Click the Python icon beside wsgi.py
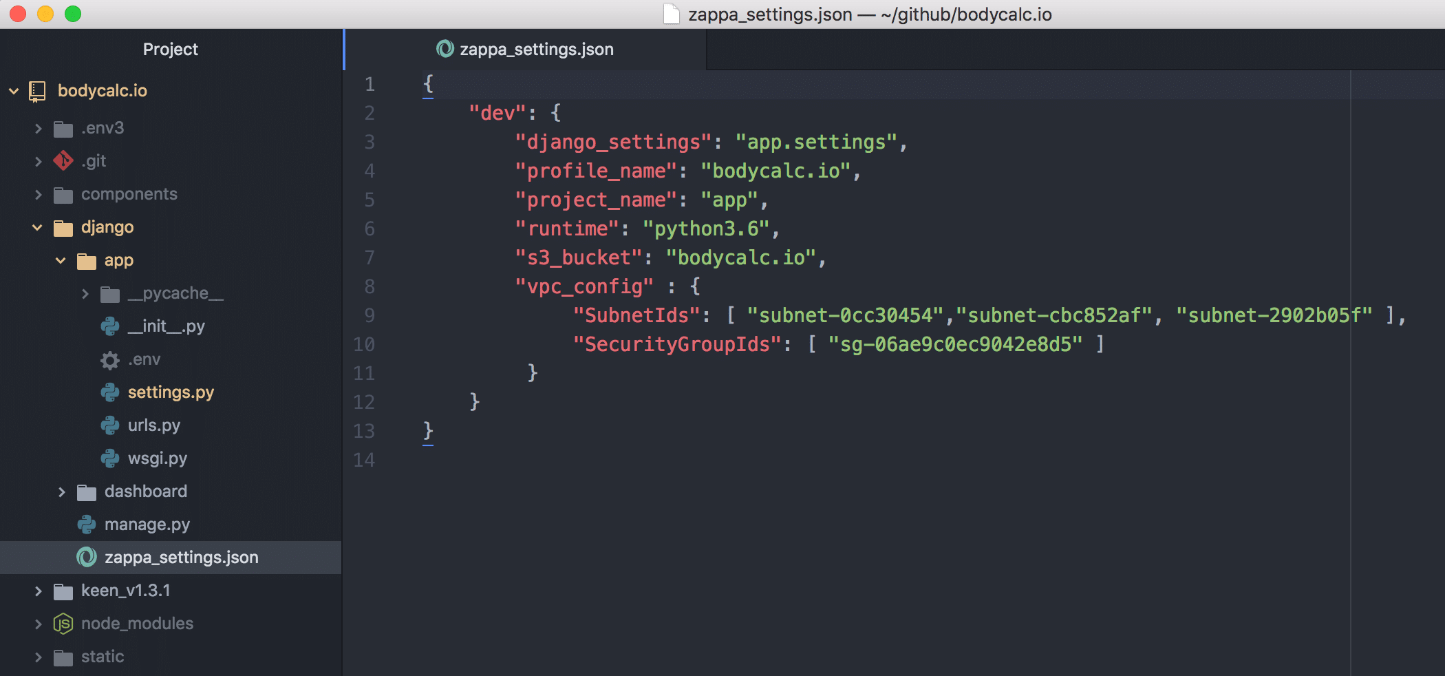 pos(110,458)
